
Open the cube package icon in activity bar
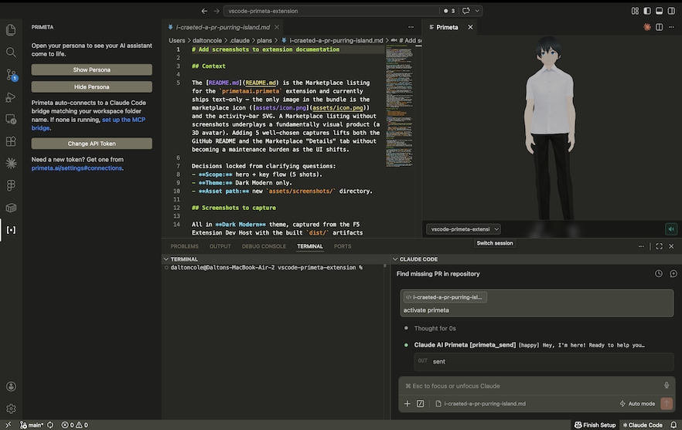pos(11,208)
